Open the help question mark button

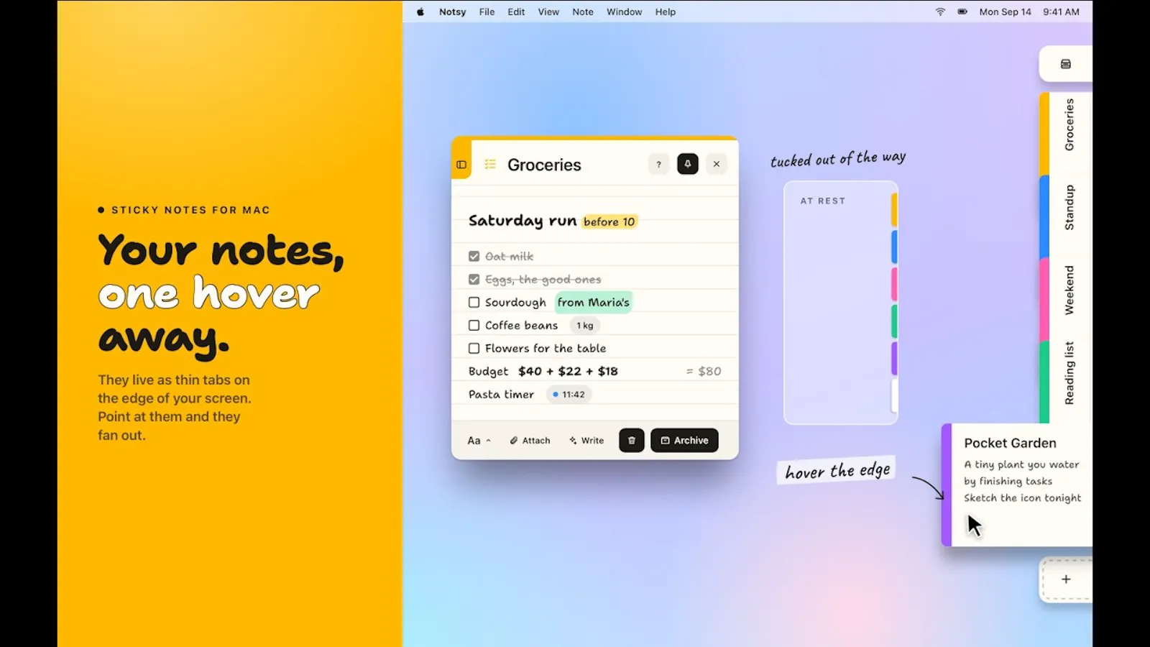(658, 165)
